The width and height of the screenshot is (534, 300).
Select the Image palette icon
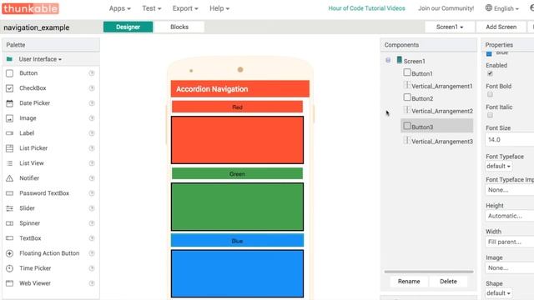coord(9,118)
